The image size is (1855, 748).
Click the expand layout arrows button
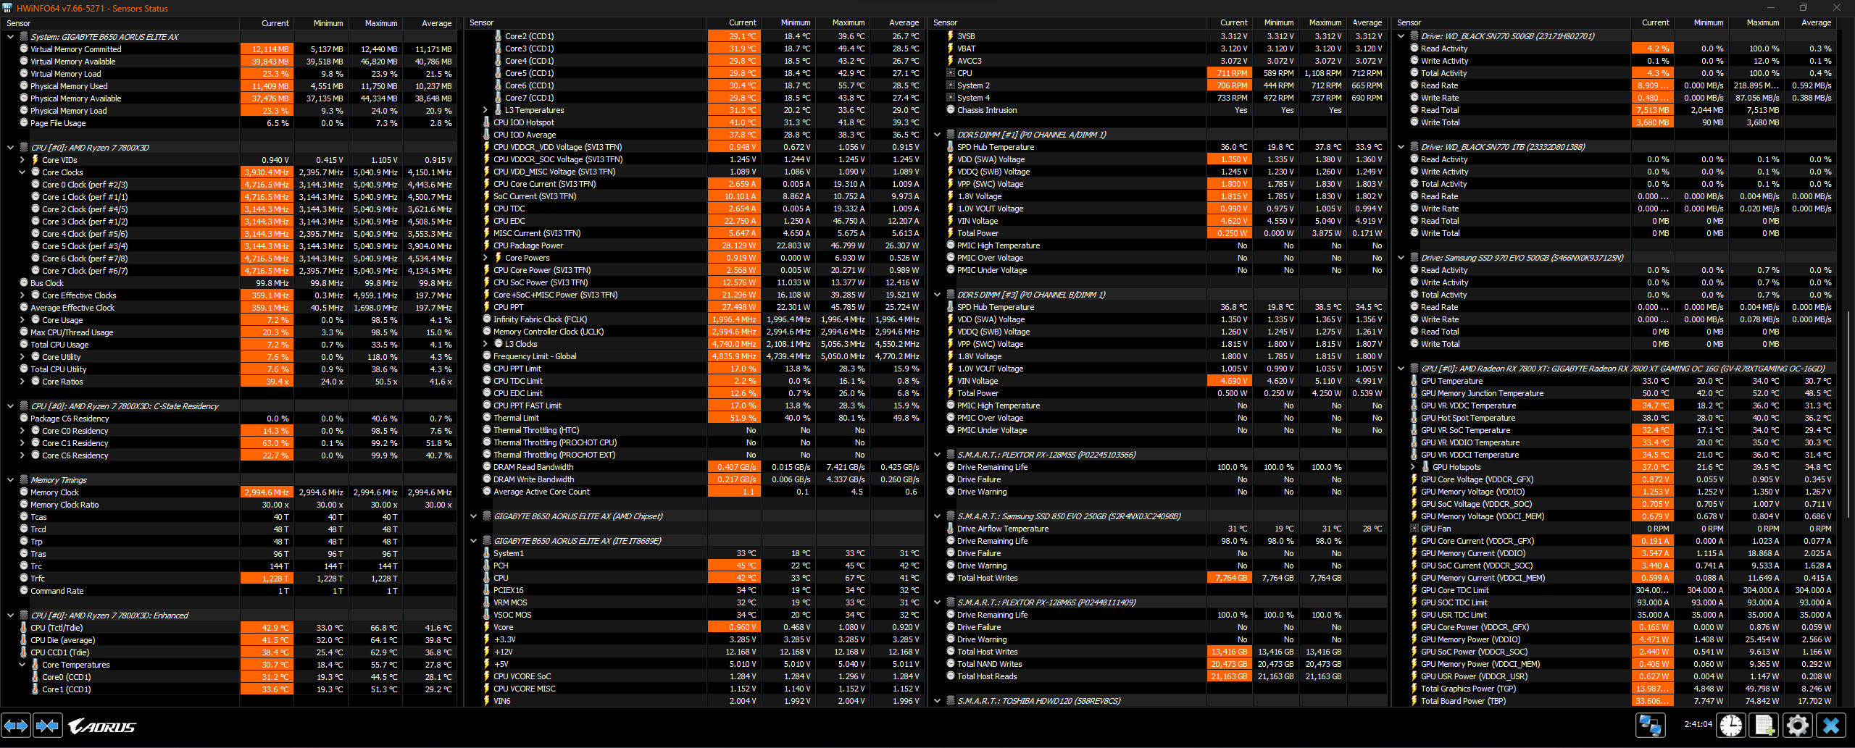[16, 725]
